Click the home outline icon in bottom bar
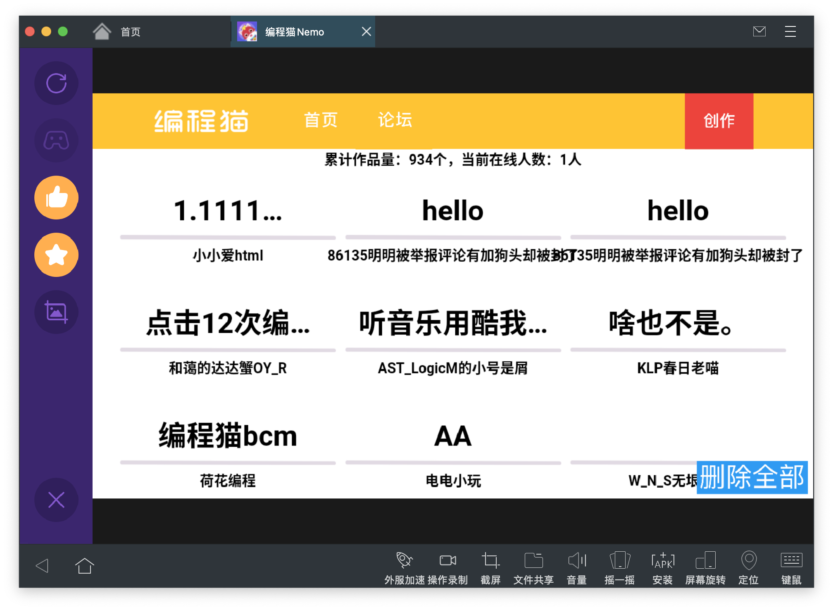 click(x=85, y=566)
